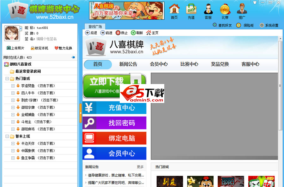Click 锁定本机 lock this machine

pyautogui.click(x=39, y=48)
